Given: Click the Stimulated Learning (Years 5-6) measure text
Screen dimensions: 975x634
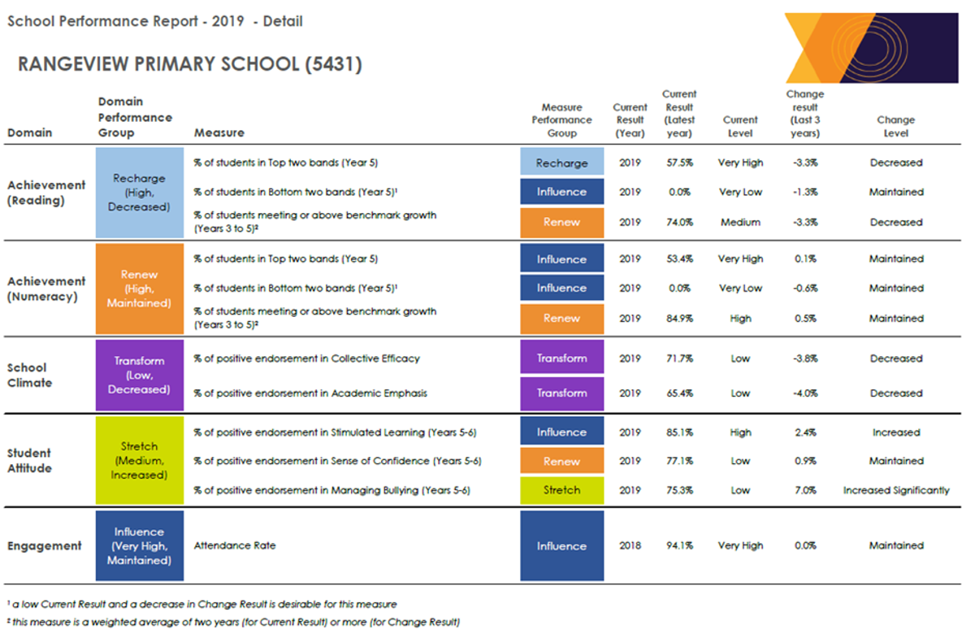Looking at the screenshot, I should (x=335, y=432).
